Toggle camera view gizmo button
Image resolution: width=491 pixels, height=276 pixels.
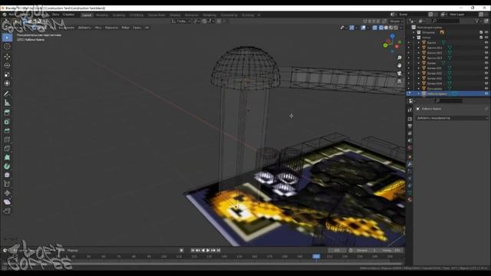(399, 74)
